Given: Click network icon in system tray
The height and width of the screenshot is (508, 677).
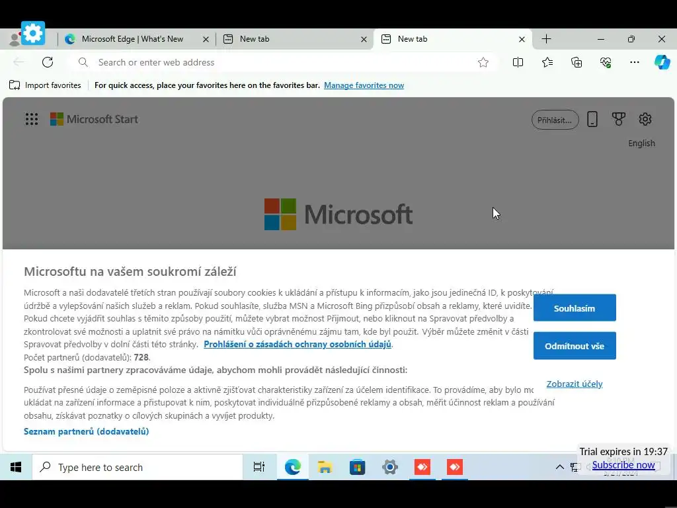Looking at the screenshot, I should [575, 467].
